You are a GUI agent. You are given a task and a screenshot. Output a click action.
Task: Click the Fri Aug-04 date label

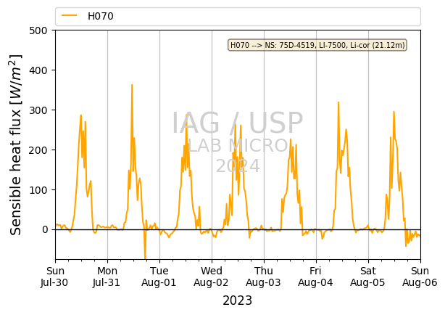click(315, 277)
